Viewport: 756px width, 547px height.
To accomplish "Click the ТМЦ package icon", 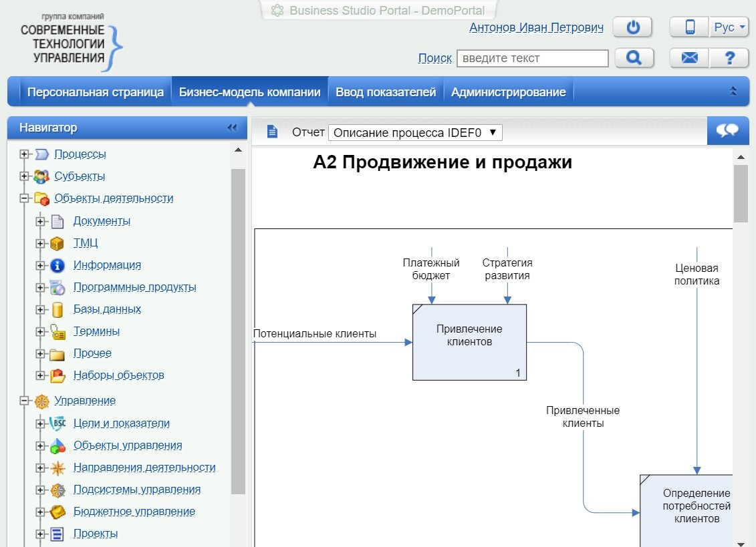I will 57,242.
